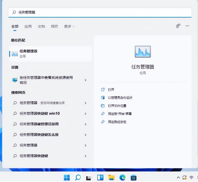Expand arrow for 任务管理器快捷键 win10
Viewport: 198px width, 182px height.
tap(85, 114)
